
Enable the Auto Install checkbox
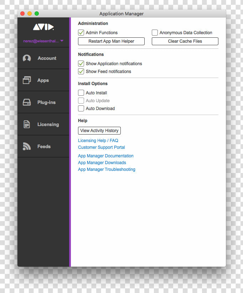pos(81,93)
